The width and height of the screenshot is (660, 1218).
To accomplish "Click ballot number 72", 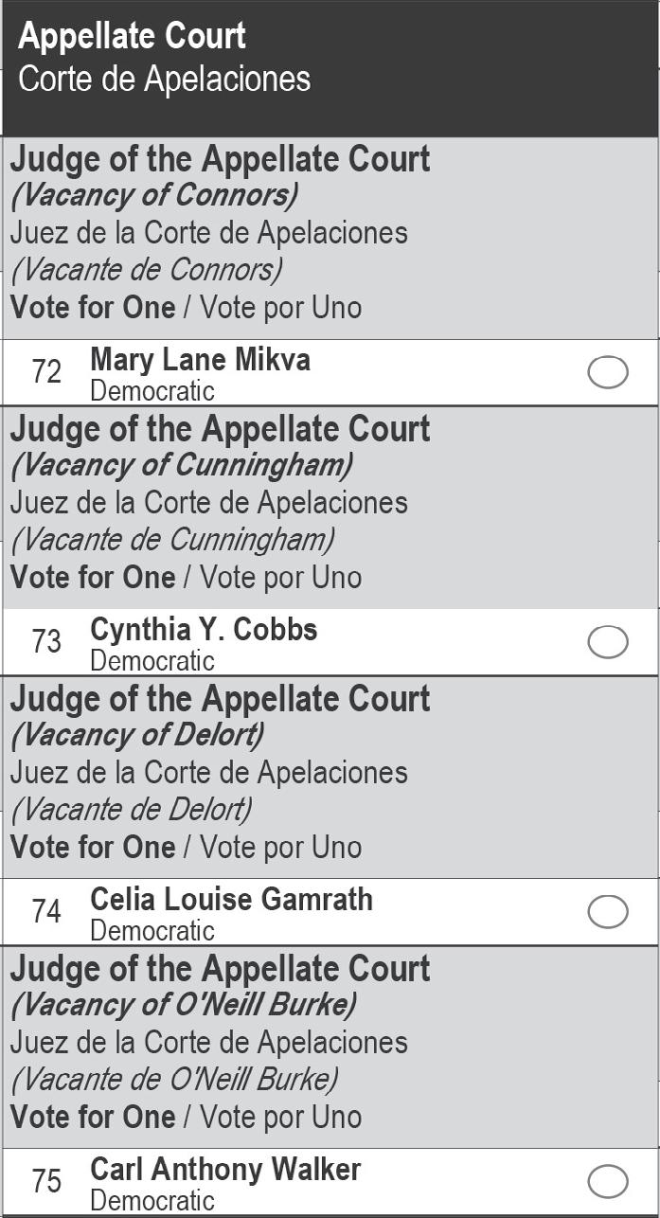I will (x=46, y=372).
